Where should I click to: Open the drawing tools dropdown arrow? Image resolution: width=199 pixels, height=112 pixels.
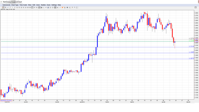57,8
